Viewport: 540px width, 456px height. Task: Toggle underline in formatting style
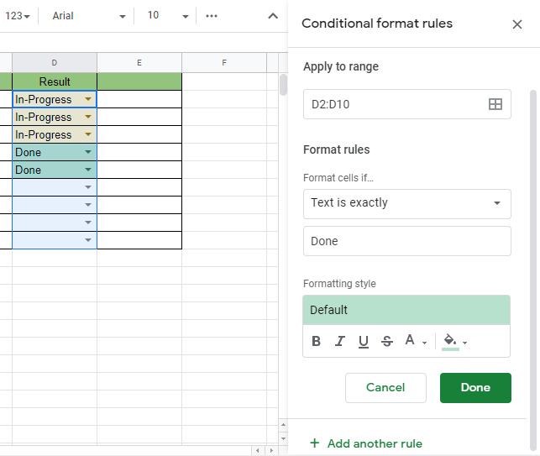coord(364,341)
